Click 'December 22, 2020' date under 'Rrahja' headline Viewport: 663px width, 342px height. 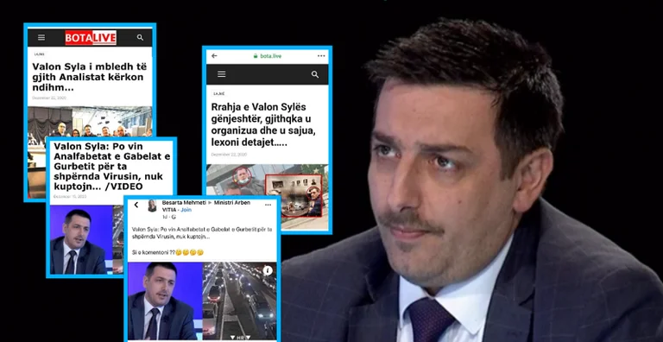coord(229,155)
